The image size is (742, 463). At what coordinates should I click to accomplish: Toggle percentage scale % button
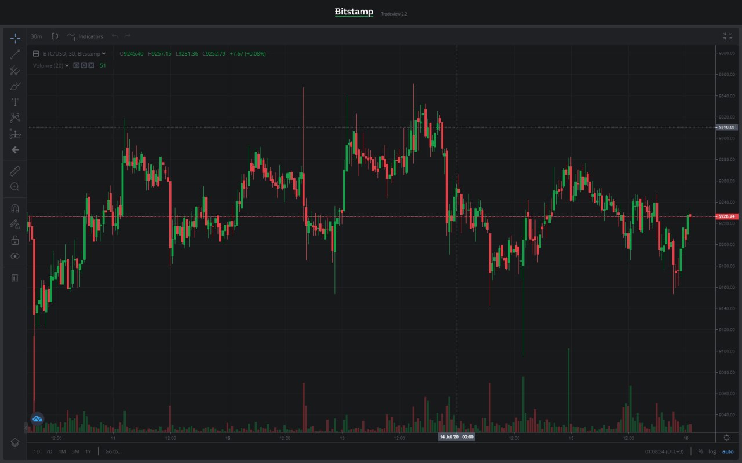[x=700, y=451]
